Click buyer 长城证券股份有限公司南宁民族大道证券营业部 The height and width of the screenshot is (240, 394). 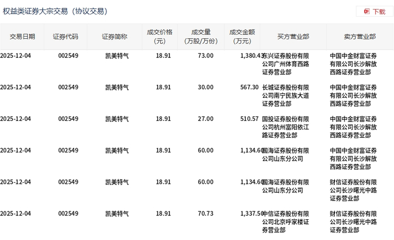285,96
